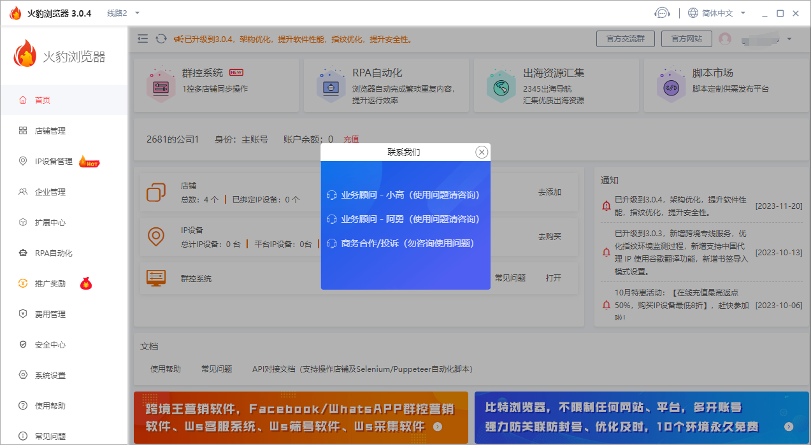Select 店铺管理 in the sidebar

tap(50, 131)
